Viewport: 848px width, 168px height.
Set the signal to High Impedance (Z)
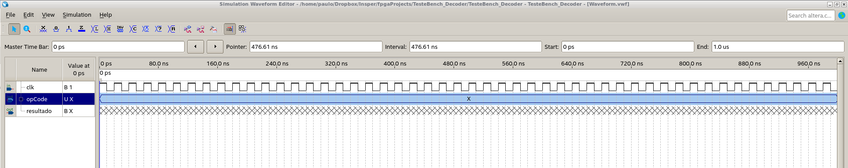(82, 29)
